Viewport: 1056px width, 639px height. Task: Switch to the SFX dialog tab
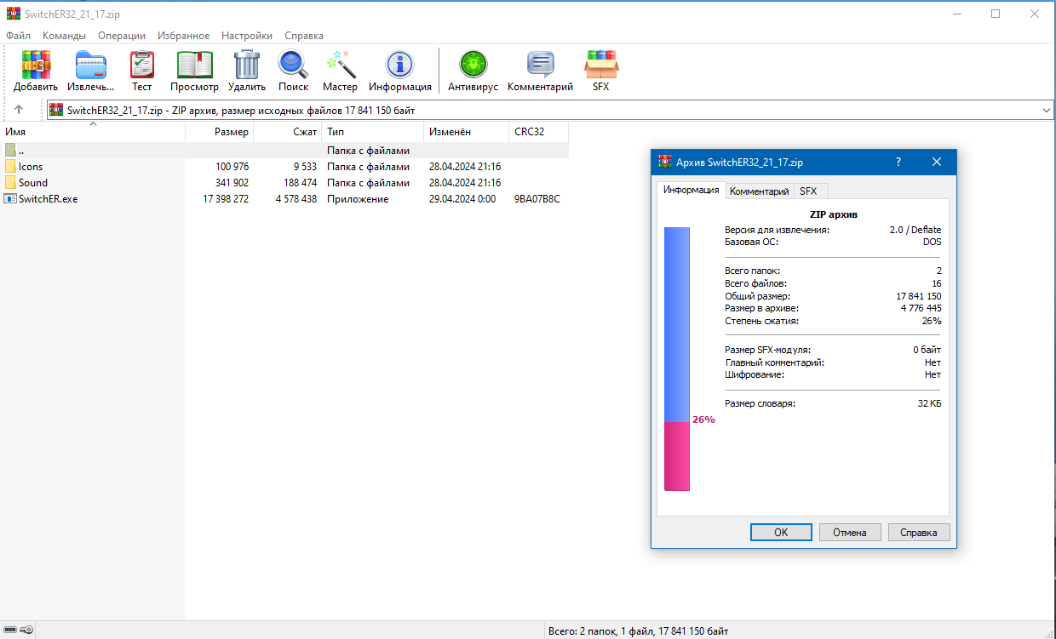coord(808,191)
